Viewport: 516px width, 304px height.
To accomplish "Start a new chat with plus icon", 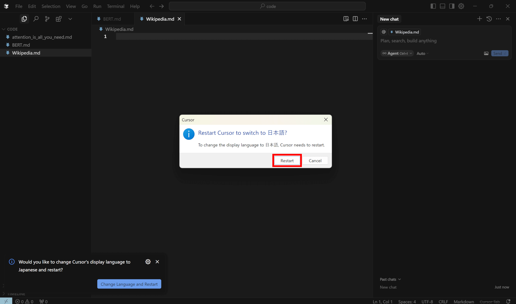I will pos(479,19).
